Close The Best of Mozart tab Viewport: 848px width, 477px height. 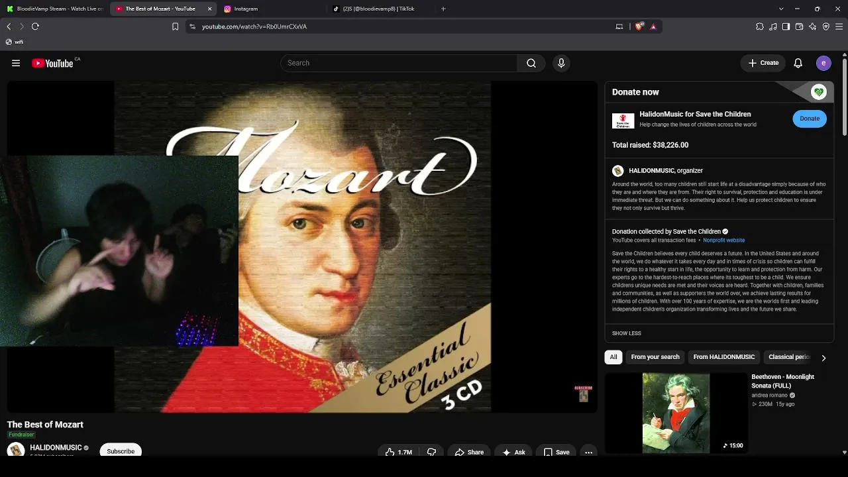(210, 9)
